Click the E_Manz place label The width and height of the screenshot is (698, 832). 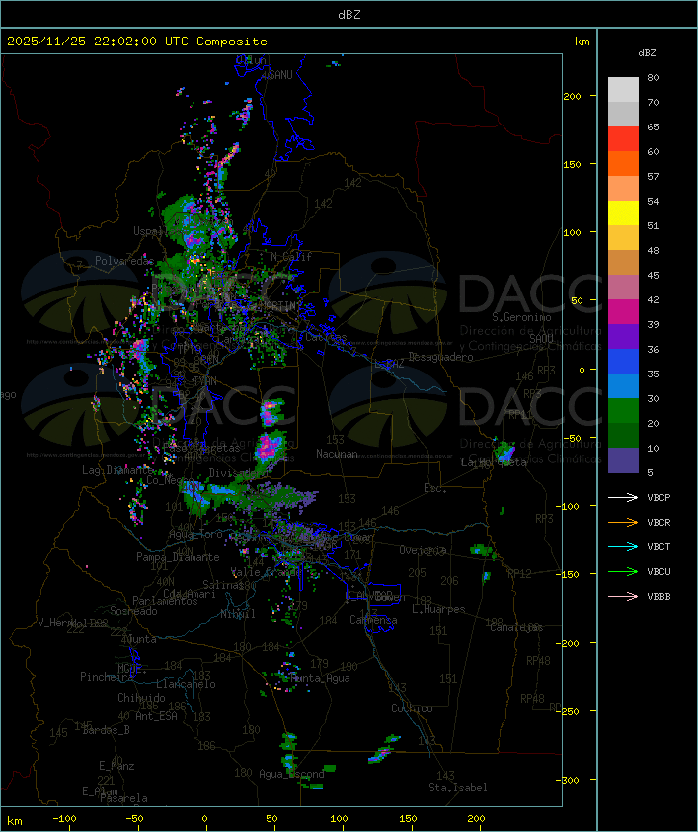(x=116, y=766)
